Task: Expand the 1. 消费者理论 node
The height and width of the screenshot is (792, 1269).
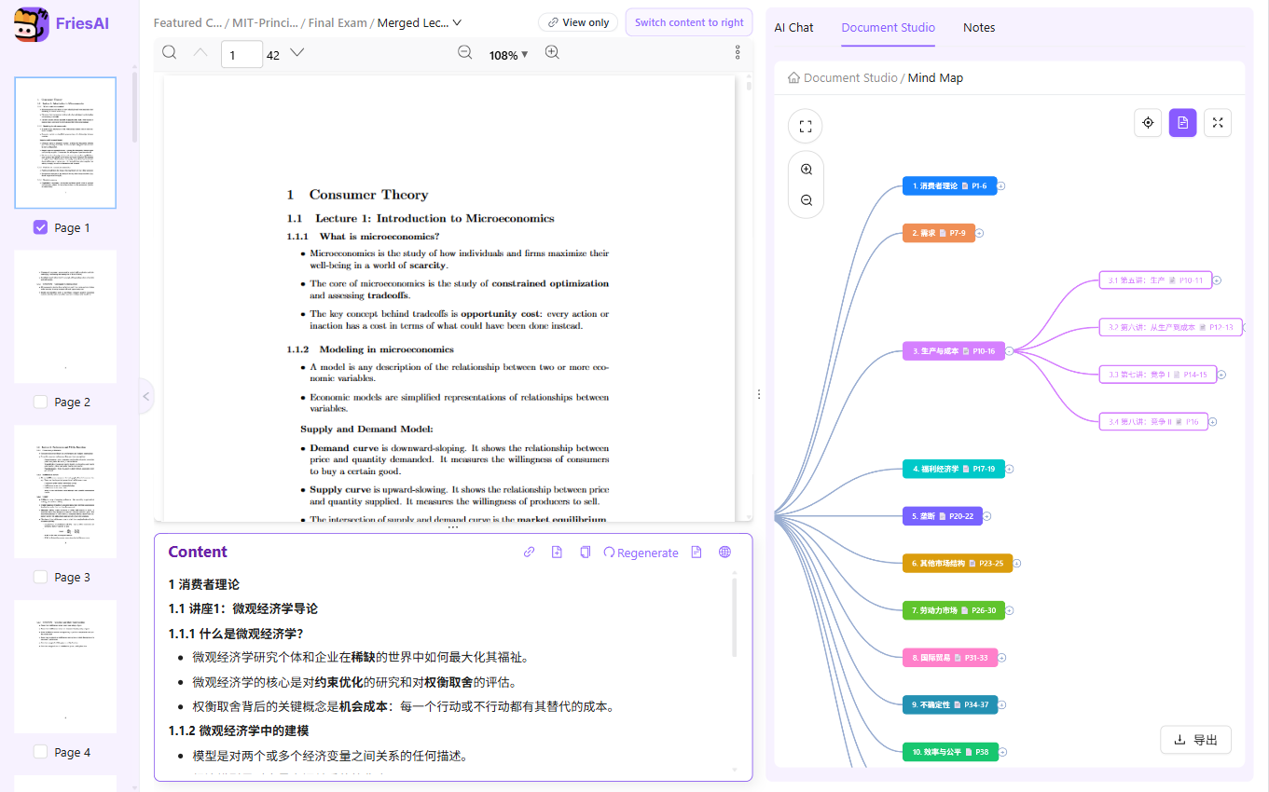Action: coord(1001,186)
